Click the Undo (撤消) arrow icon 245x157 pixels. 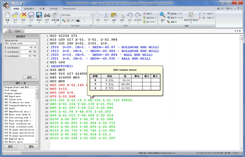(130, 15)
